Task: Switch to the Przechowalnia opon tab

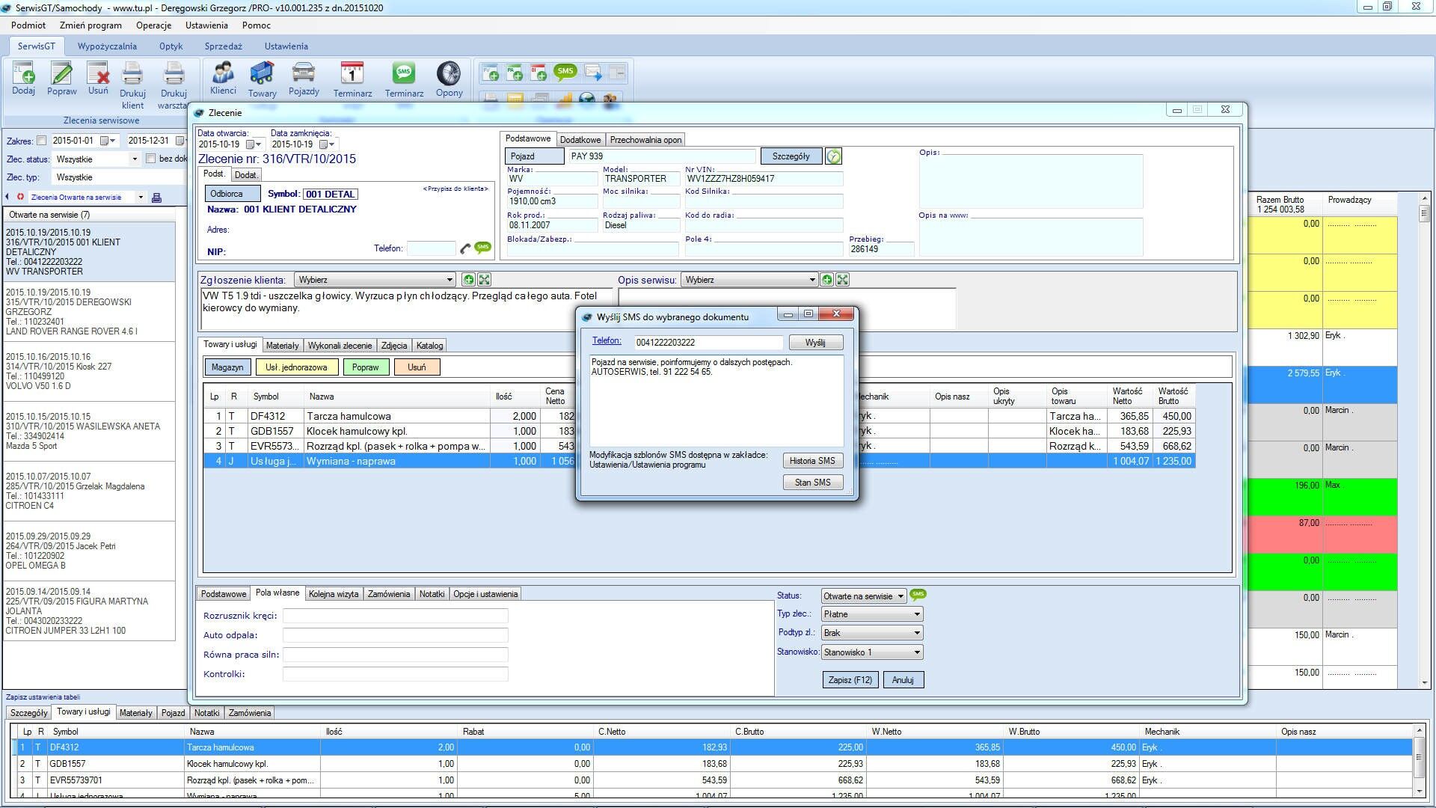Action: 645,140
